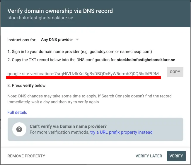This screenshot has width=191, height=165.
Task: Open the Full details link
Action: 17,112
